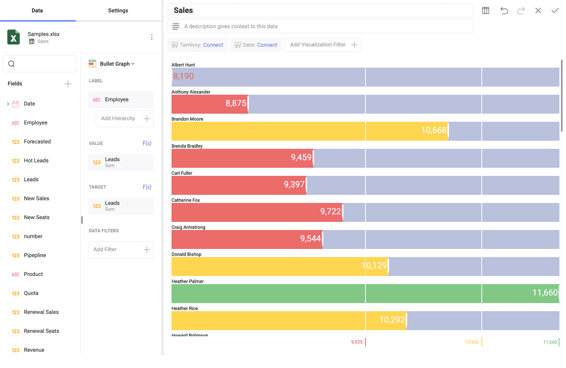Click the Add Filter button
The height and width of the screenshot is (368, 566).
pyautogui.click(x=121, y=250)
